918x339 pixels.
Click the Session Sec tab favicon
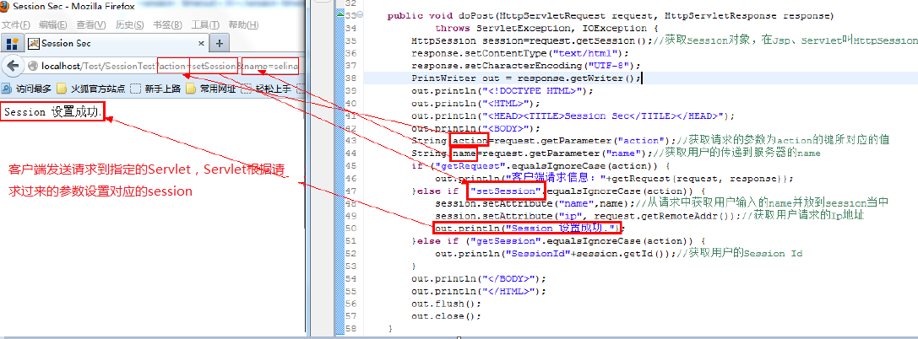(34, 43)
